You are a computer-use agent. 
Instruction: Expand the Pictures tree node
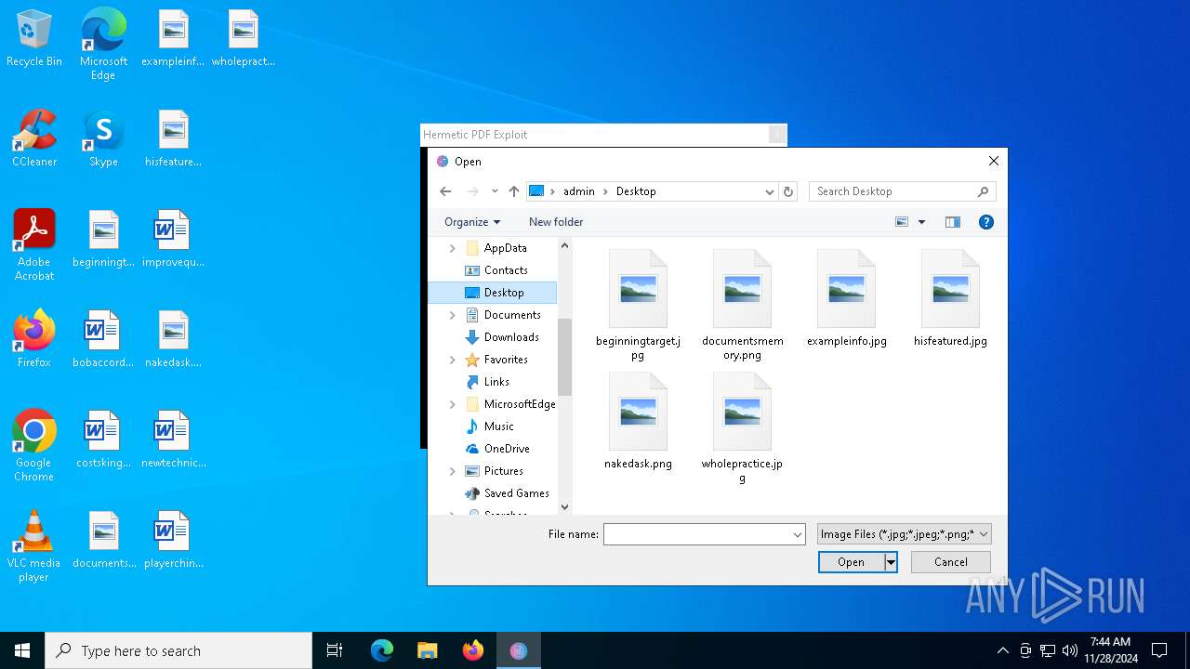click(x=453, y=471)
